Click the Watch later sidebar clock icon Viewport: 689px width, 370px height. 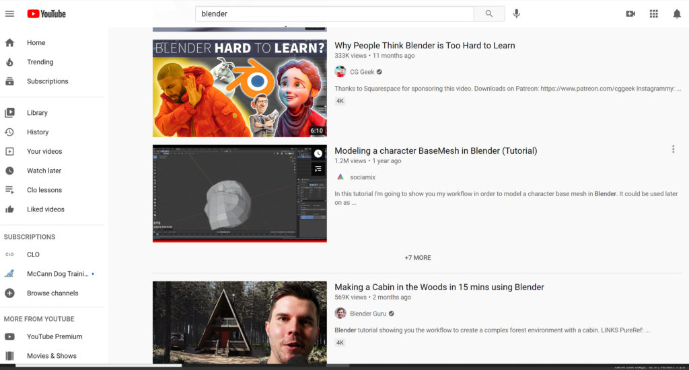click(9, 171)
